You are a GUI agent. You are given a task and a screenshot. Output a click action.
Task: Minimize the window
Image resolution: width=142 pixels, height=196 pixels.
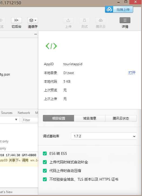pos(119,2)
